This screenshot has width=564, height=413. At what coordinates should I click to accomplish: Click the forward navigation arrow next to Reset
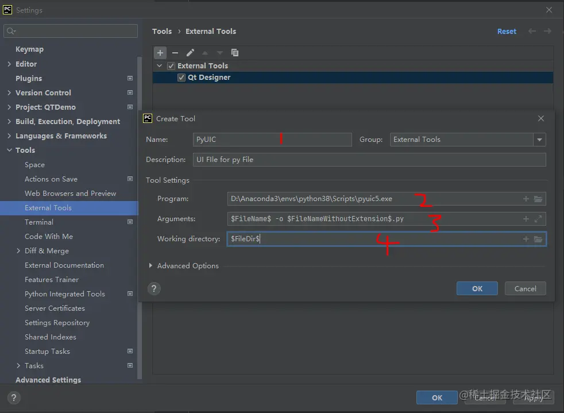point(547,31)
